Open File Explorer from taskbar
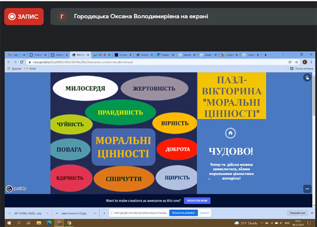The height and width of the screenshot is (227, 317). (39, 223)
